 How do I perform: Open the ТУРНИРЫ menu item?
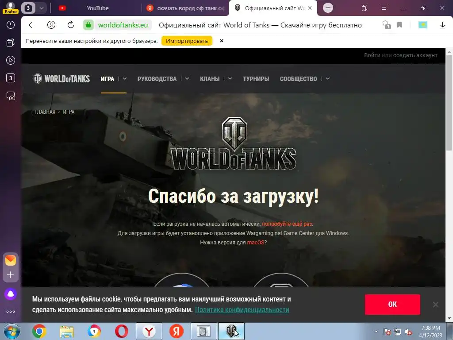pyautogui.click(x=256, y=79)
